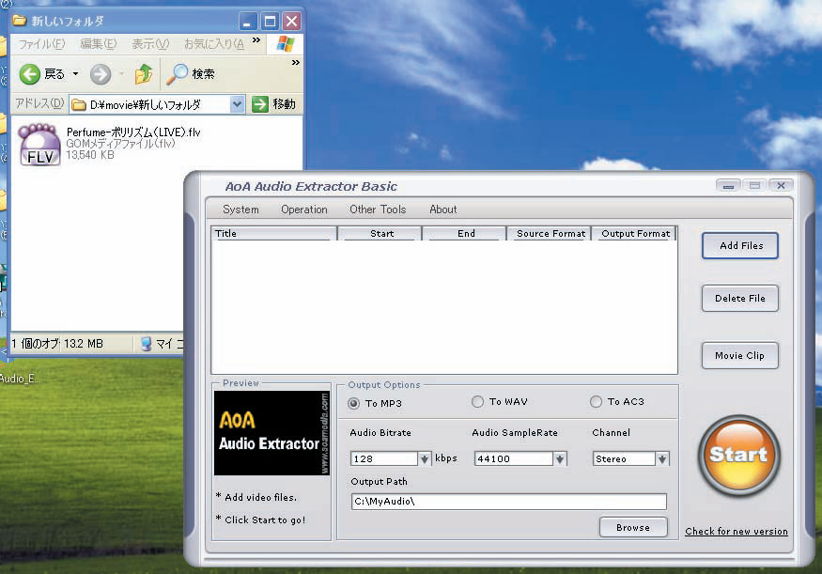Screen dimensions: 822x574
Task: Go up one folder level icon
Action: [144, 74]
